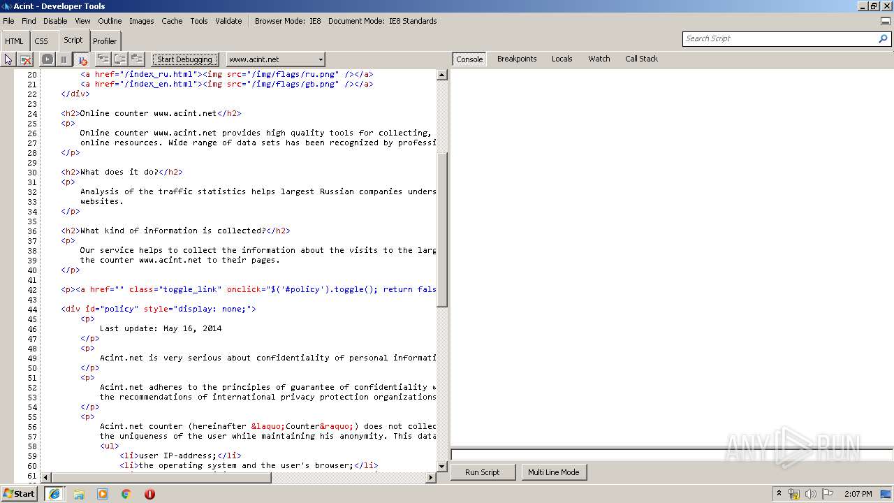This screenshot has width=894, height=503.
Task: Click the 'Online counter www.acint.net' h2 line
Action: [x=151, y=113]
